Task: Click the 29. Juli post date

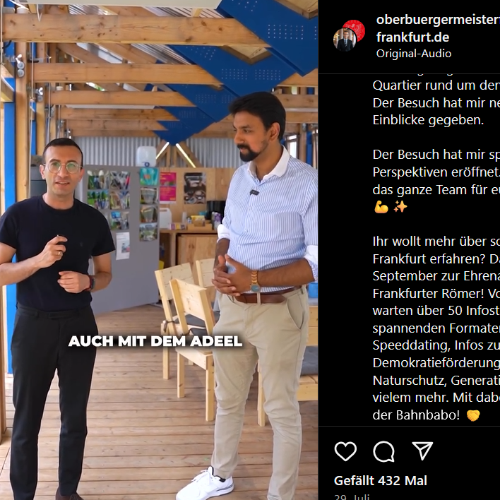Action: tap(352, 496)
